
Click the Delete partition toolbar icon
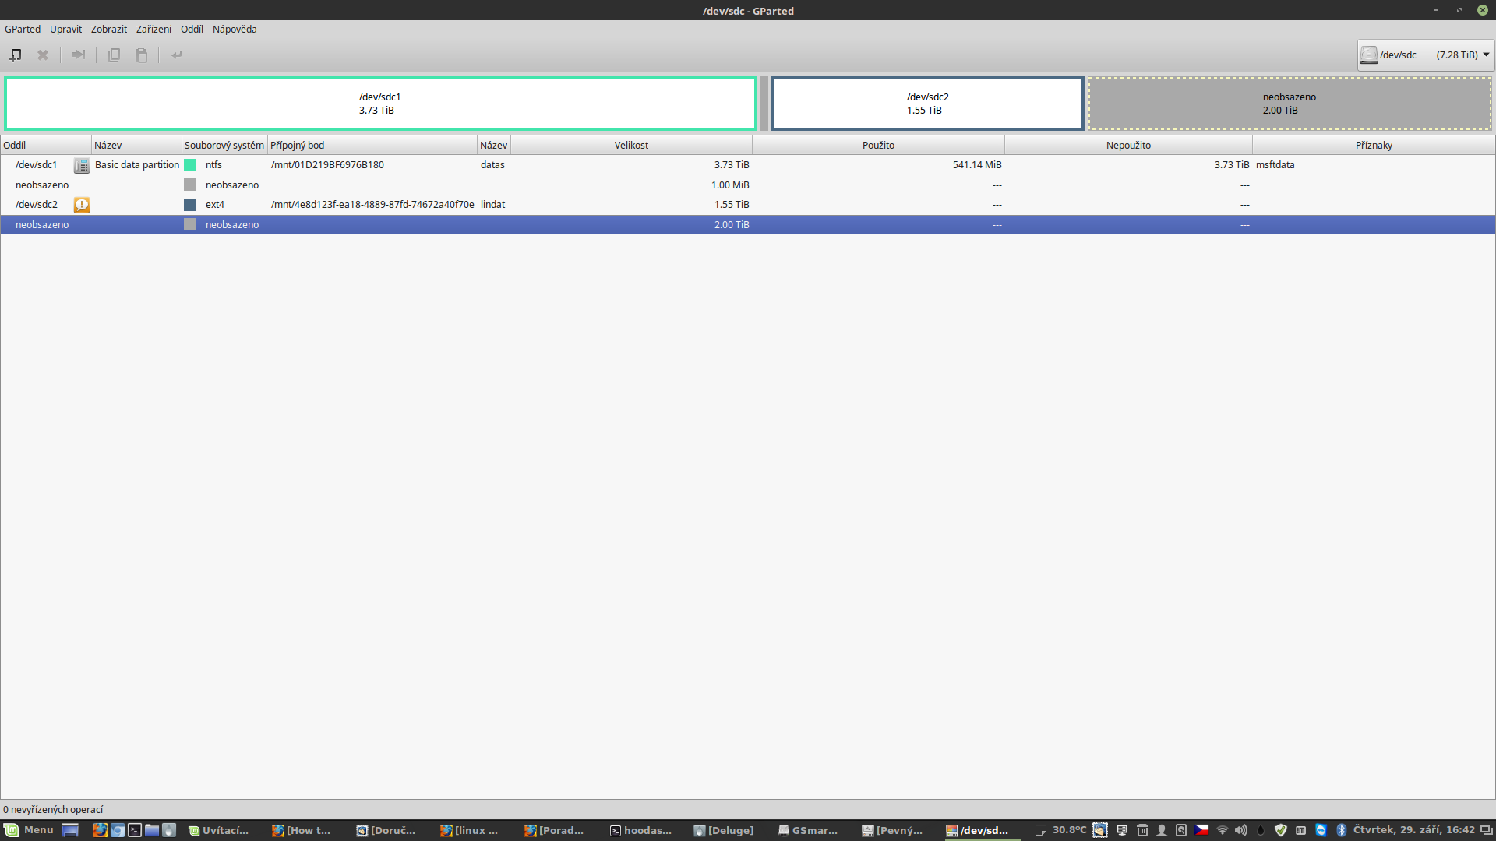[43, 55]
